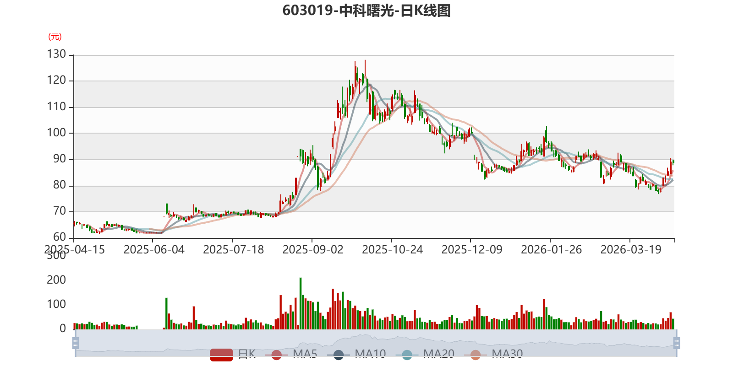Click the 2026-03-19 date label
733x366 pixels.
(x=631, y=250)
